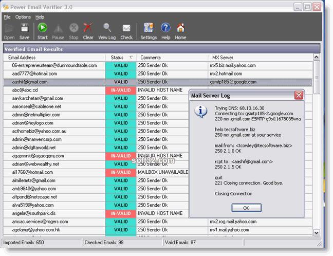Sort by the Status column header
333x256 pixels.
point(121,58)
